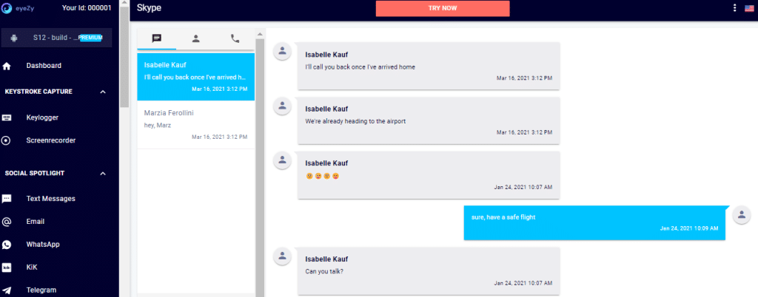Click the Keylogger keyboard icon

click(x=7, y=117)
